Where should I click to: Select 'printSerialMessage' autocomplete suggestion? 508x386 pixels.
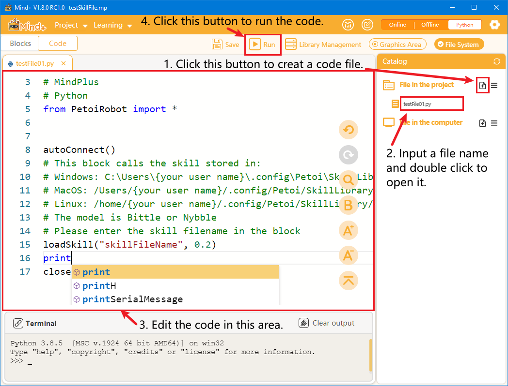click(x=175, y=299)
